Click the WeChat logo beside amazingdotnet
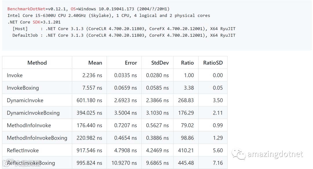 pyautogui.click(x=239, y=155)
